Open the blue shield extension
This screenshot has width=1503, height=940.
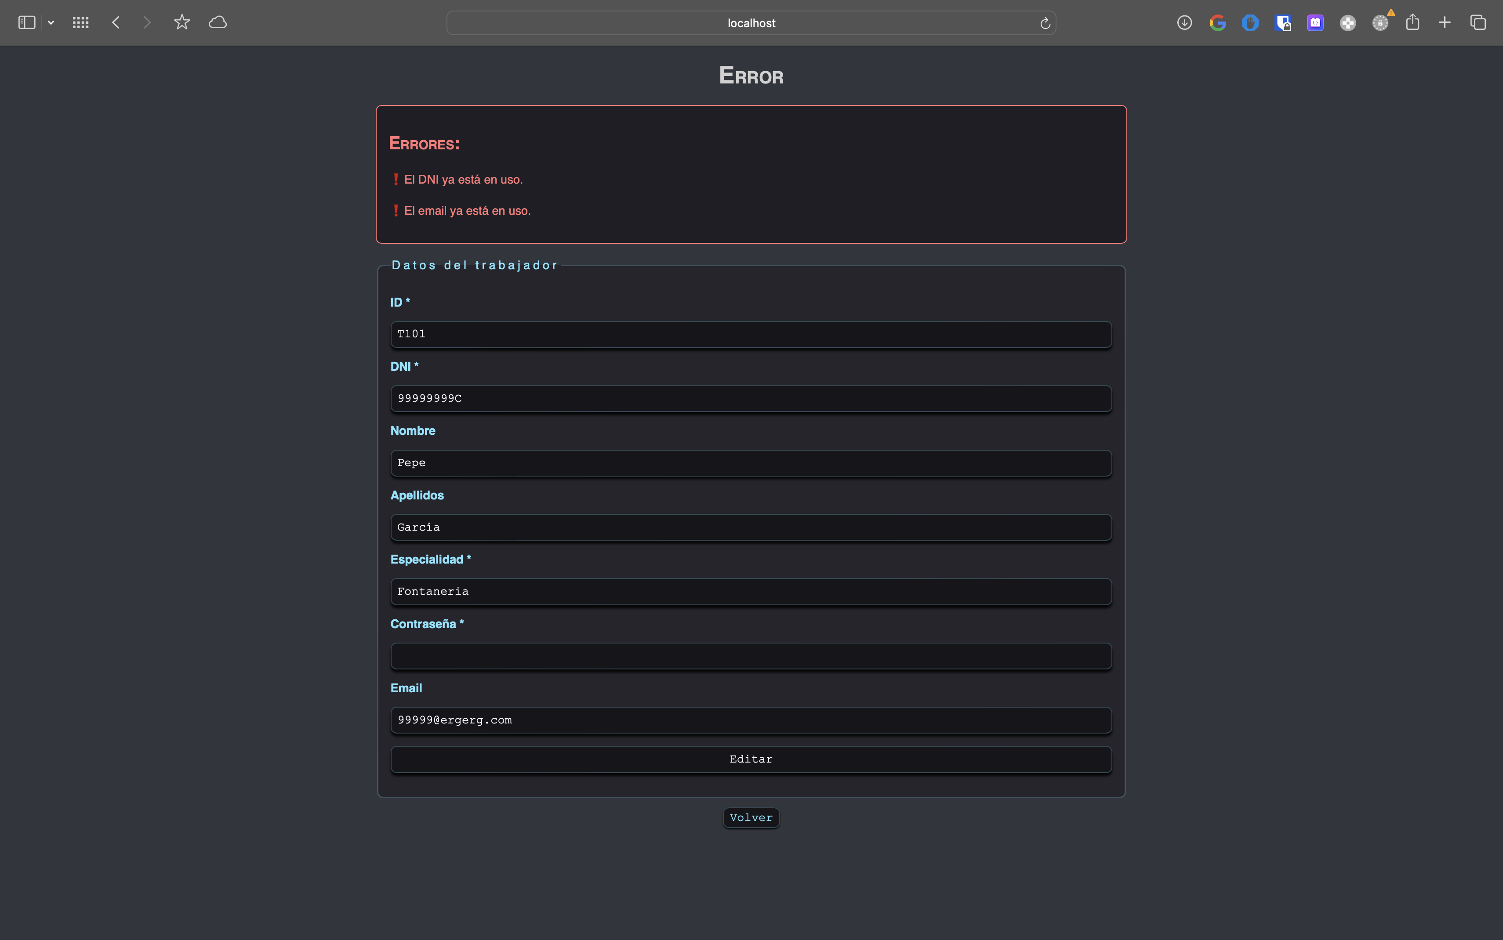(x=1250, y=23)
